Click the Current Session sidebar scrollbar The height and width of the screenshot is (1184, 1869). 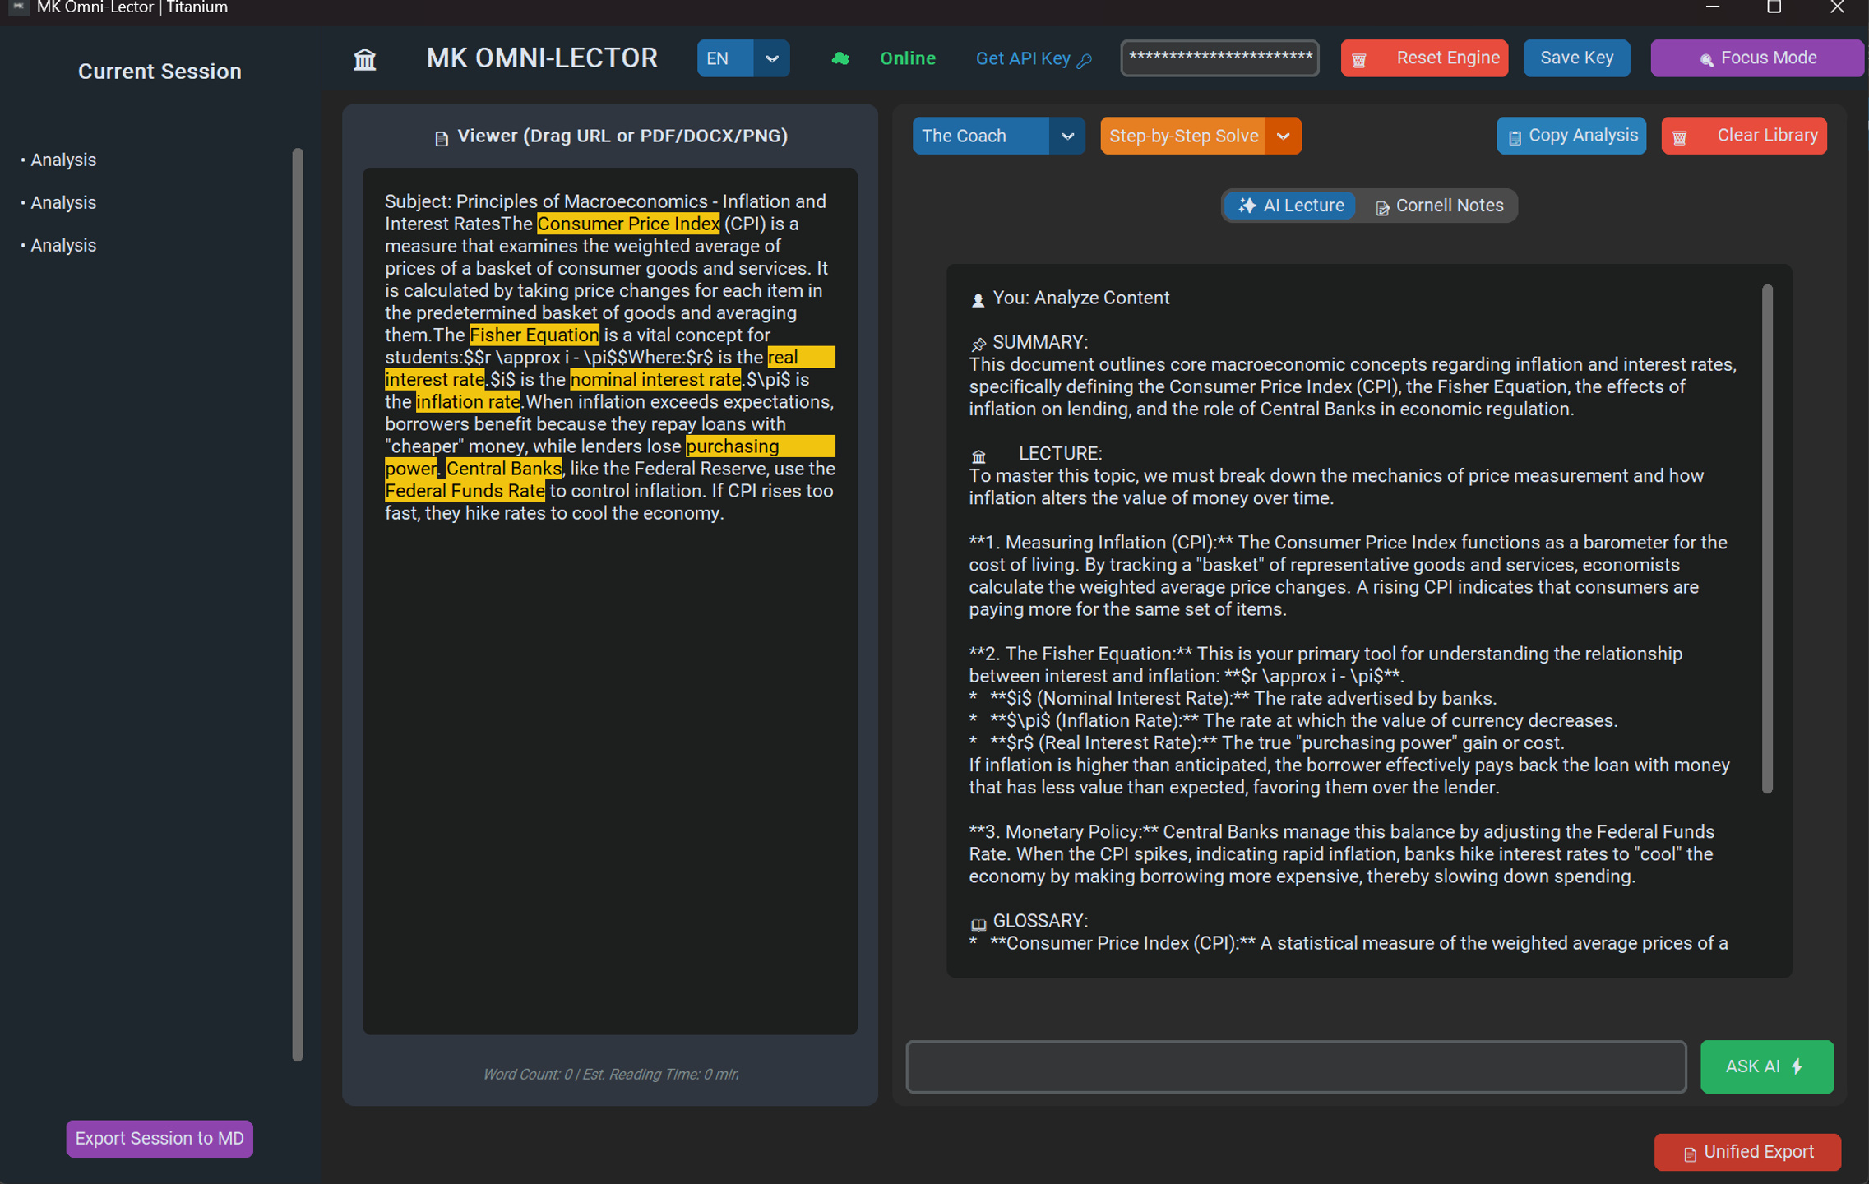[x=298, y=604]
